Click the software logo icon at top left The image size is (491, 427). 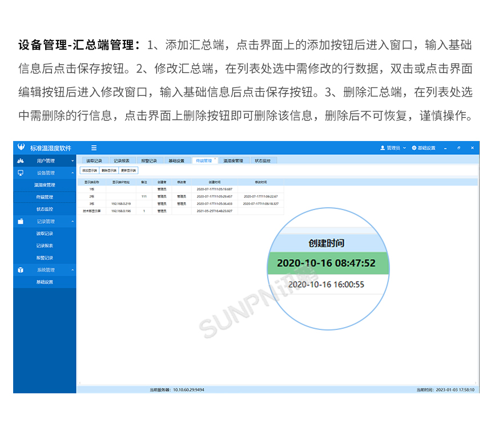[x=21, y=147]
